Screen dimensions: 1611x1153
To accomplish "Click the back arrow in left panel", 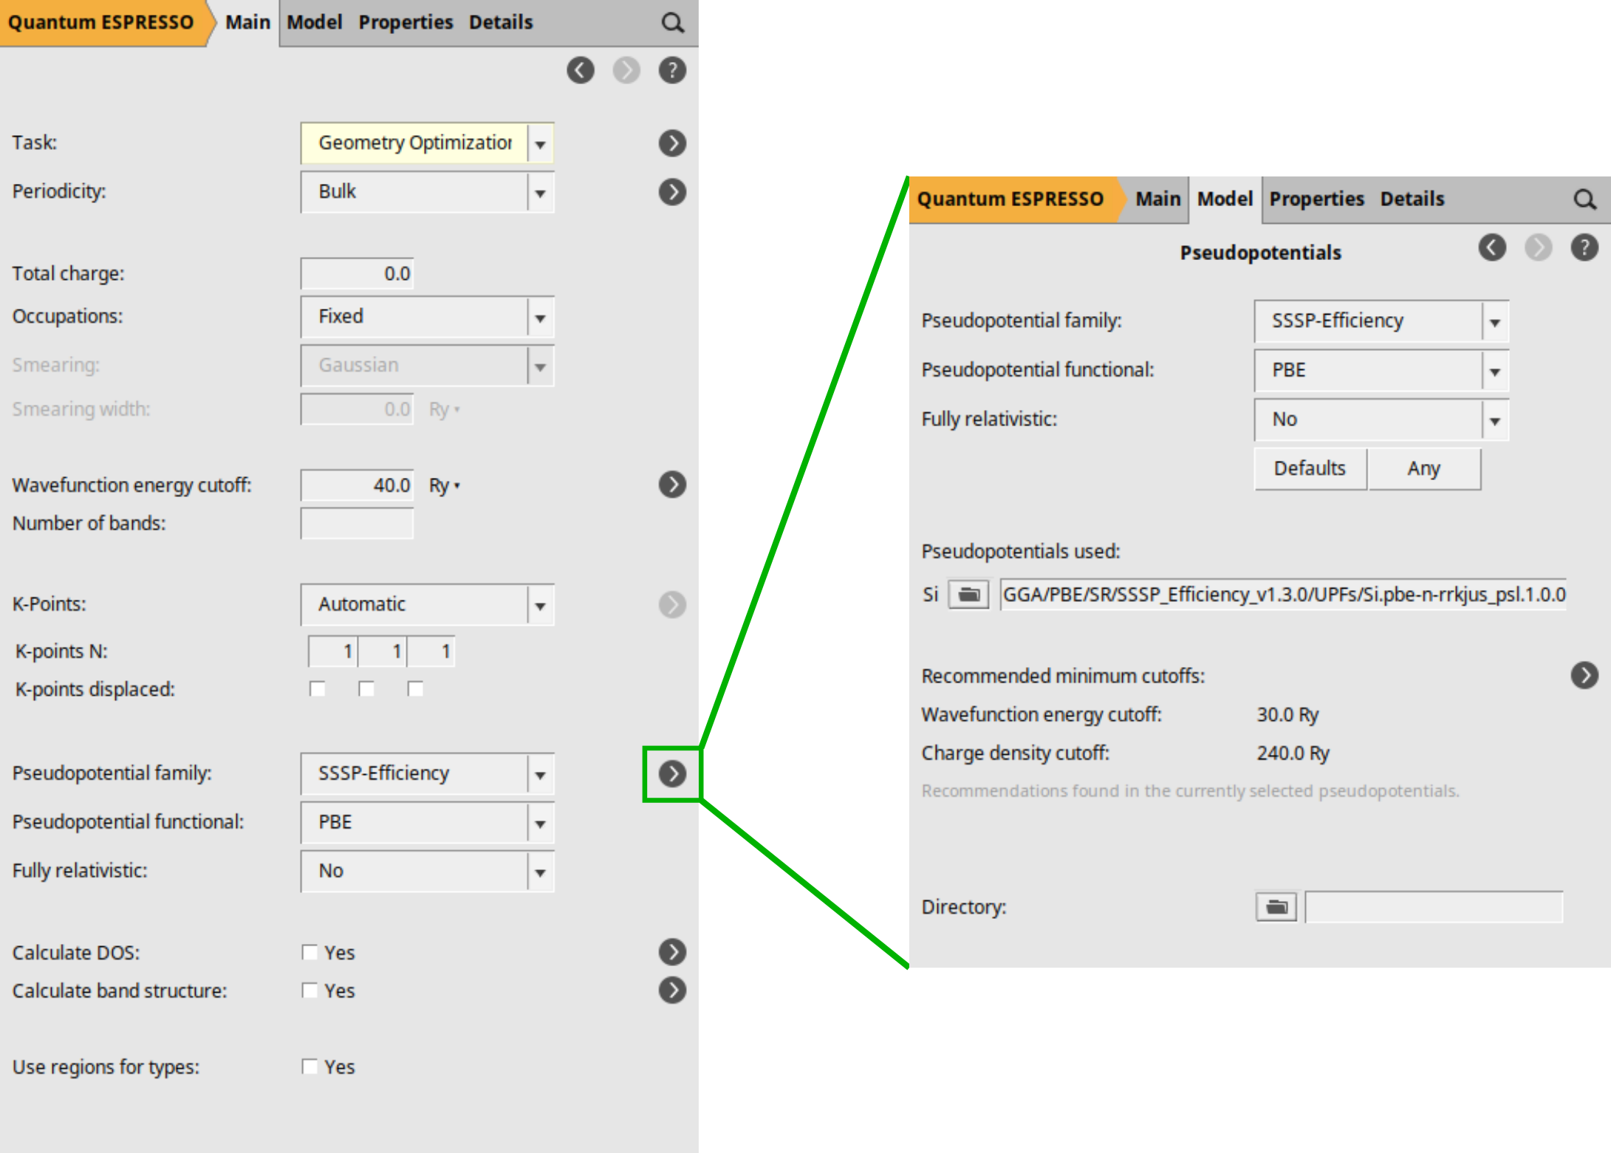I will tap(581, 70).
